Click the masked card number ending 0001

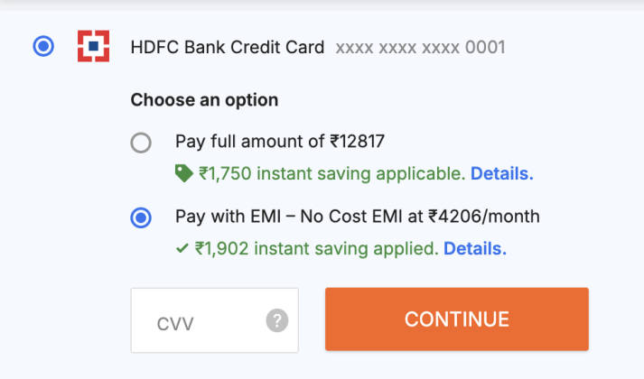pos(420,48)
